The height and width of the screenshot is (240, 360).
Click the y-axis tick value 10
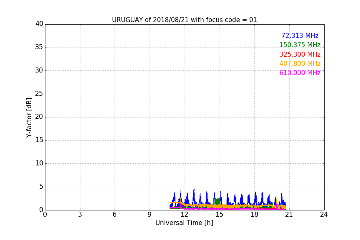point(39,163)
